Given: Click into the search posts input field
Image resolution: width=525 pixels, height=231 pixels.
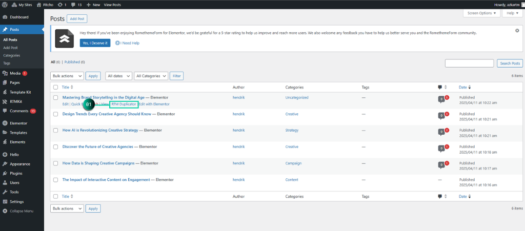Looking at the screenshot, I should click(470, 63).
